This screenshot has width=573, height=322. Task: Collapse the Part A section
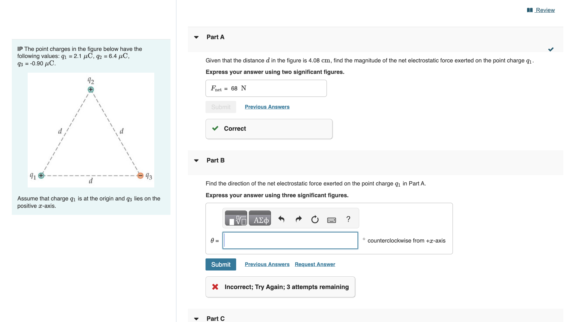[196, 37]
